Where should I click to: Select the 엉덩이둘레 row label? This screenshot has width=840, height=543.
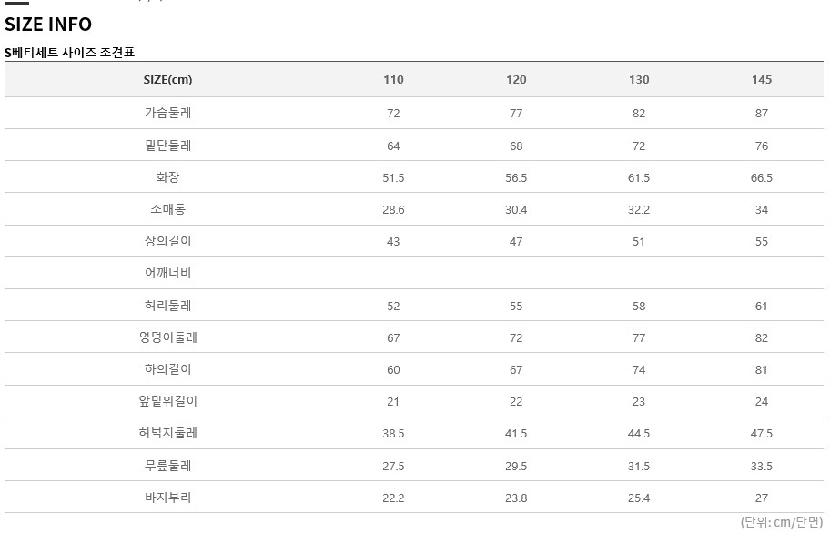(x=167, y=338)
